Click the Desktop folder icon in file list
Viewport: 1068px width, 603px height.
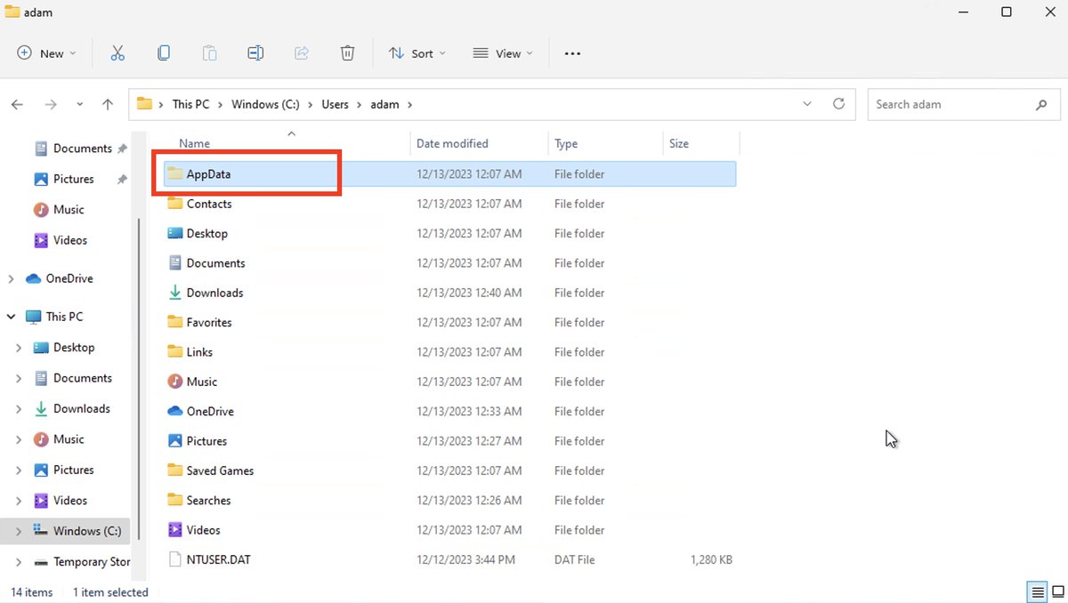[175, 233]
